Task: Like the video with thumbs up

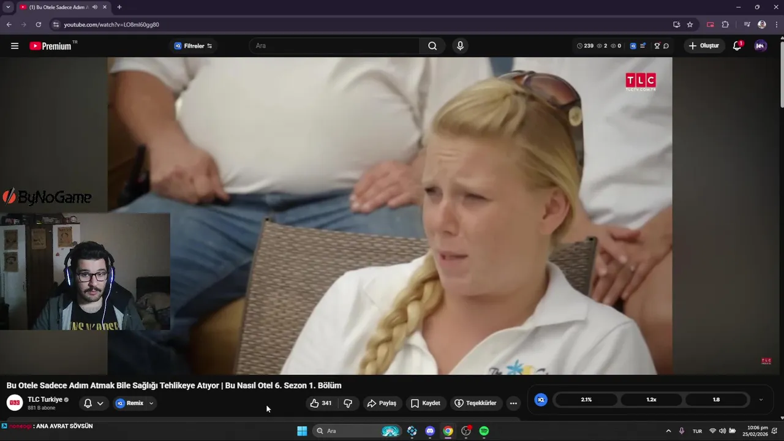Action: (x=321, y=403)
